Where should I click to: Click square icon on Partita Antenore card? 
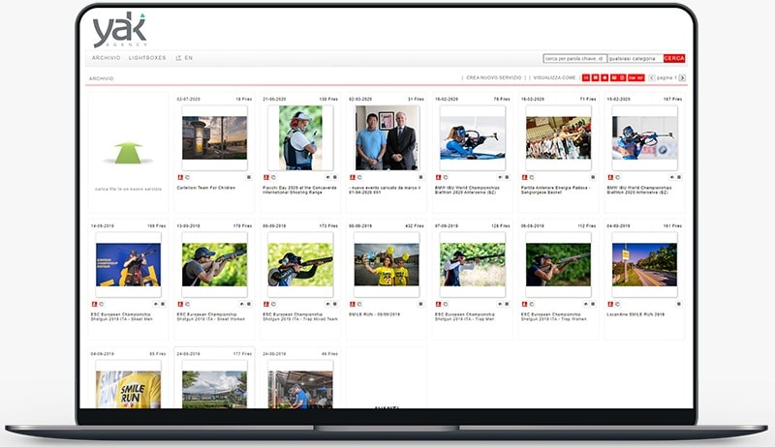tap(593, 177)
